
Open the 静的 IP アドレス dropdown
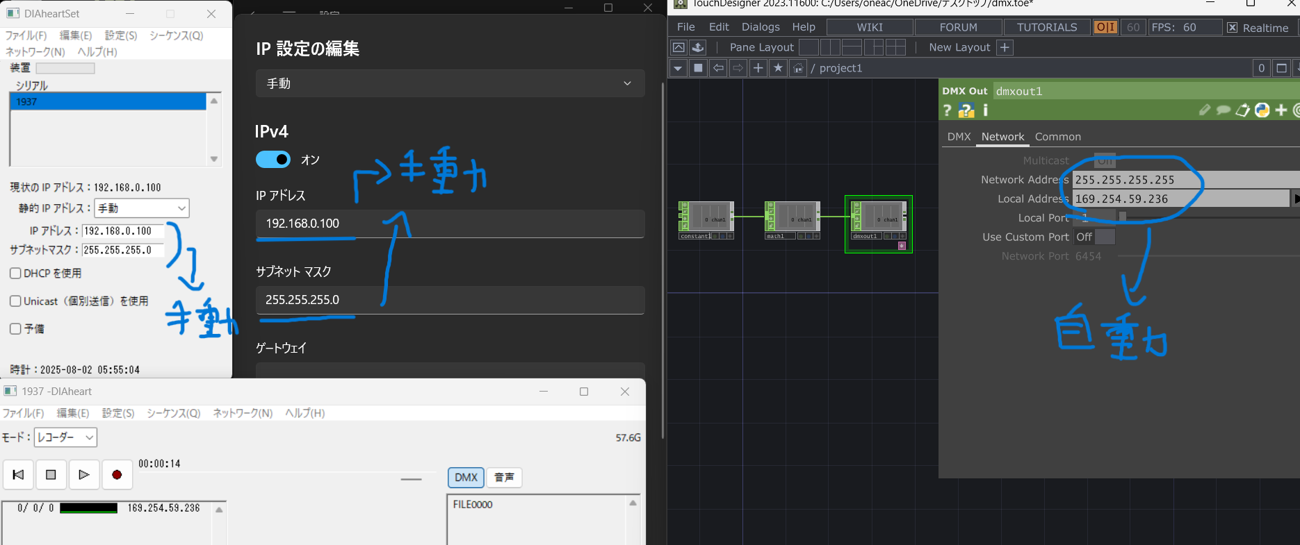pos(142,208)
